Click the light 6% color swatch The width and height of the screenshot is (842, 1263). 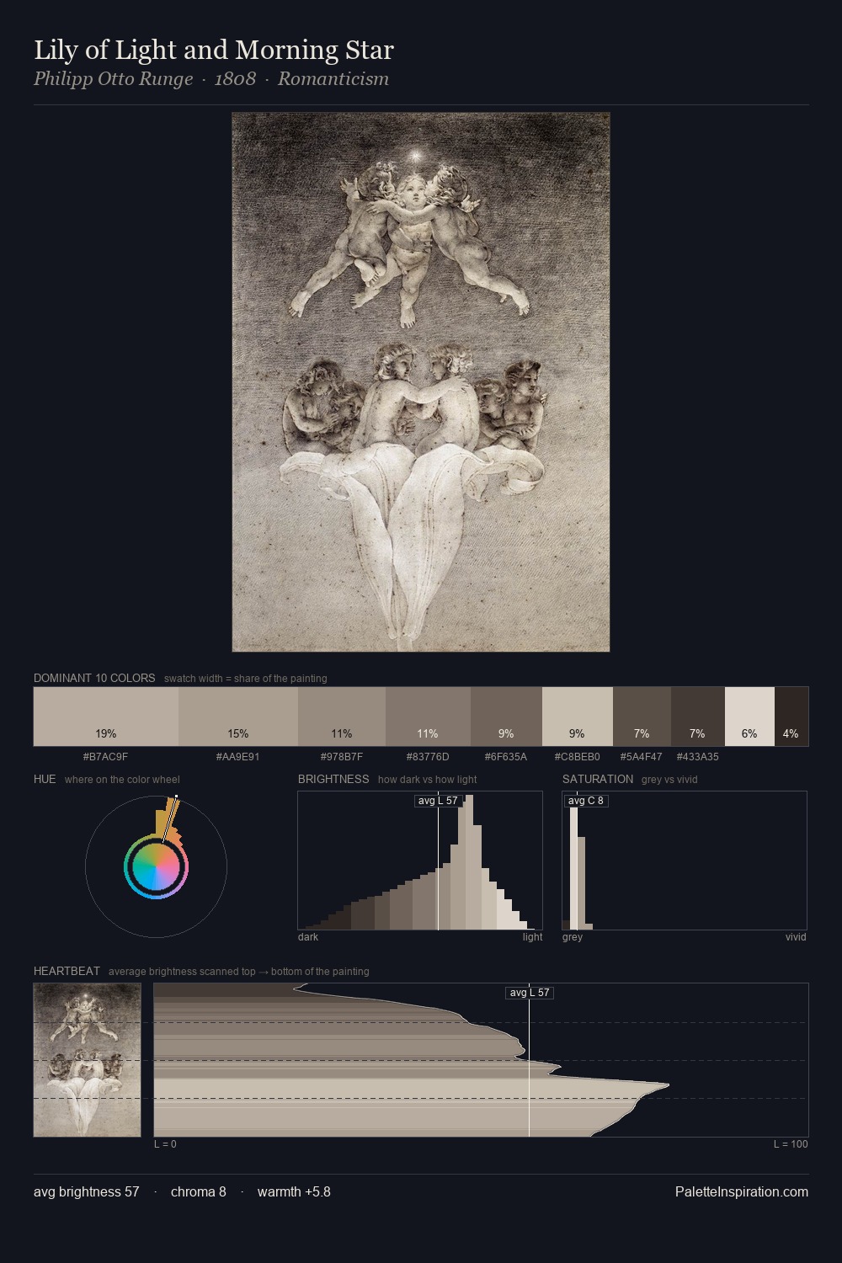coord(749,717)
